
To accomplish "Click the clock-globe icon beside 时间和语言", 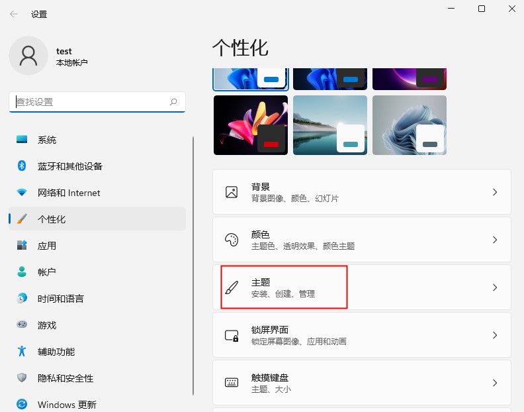I will [x=22, y=298].
